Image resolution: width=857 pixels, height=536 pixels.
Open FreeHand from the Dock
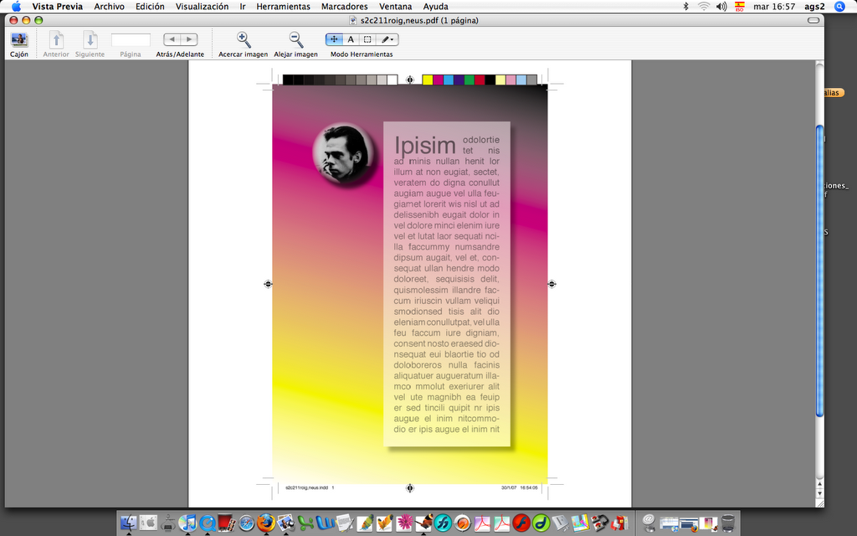coord(444,523)
